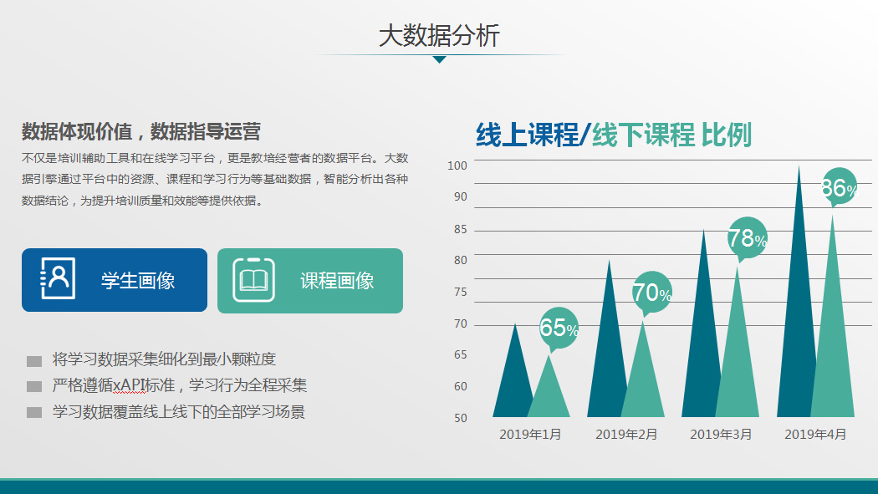Click the 100 y-axis value
The image size is (878, 494).
(457, 166)
